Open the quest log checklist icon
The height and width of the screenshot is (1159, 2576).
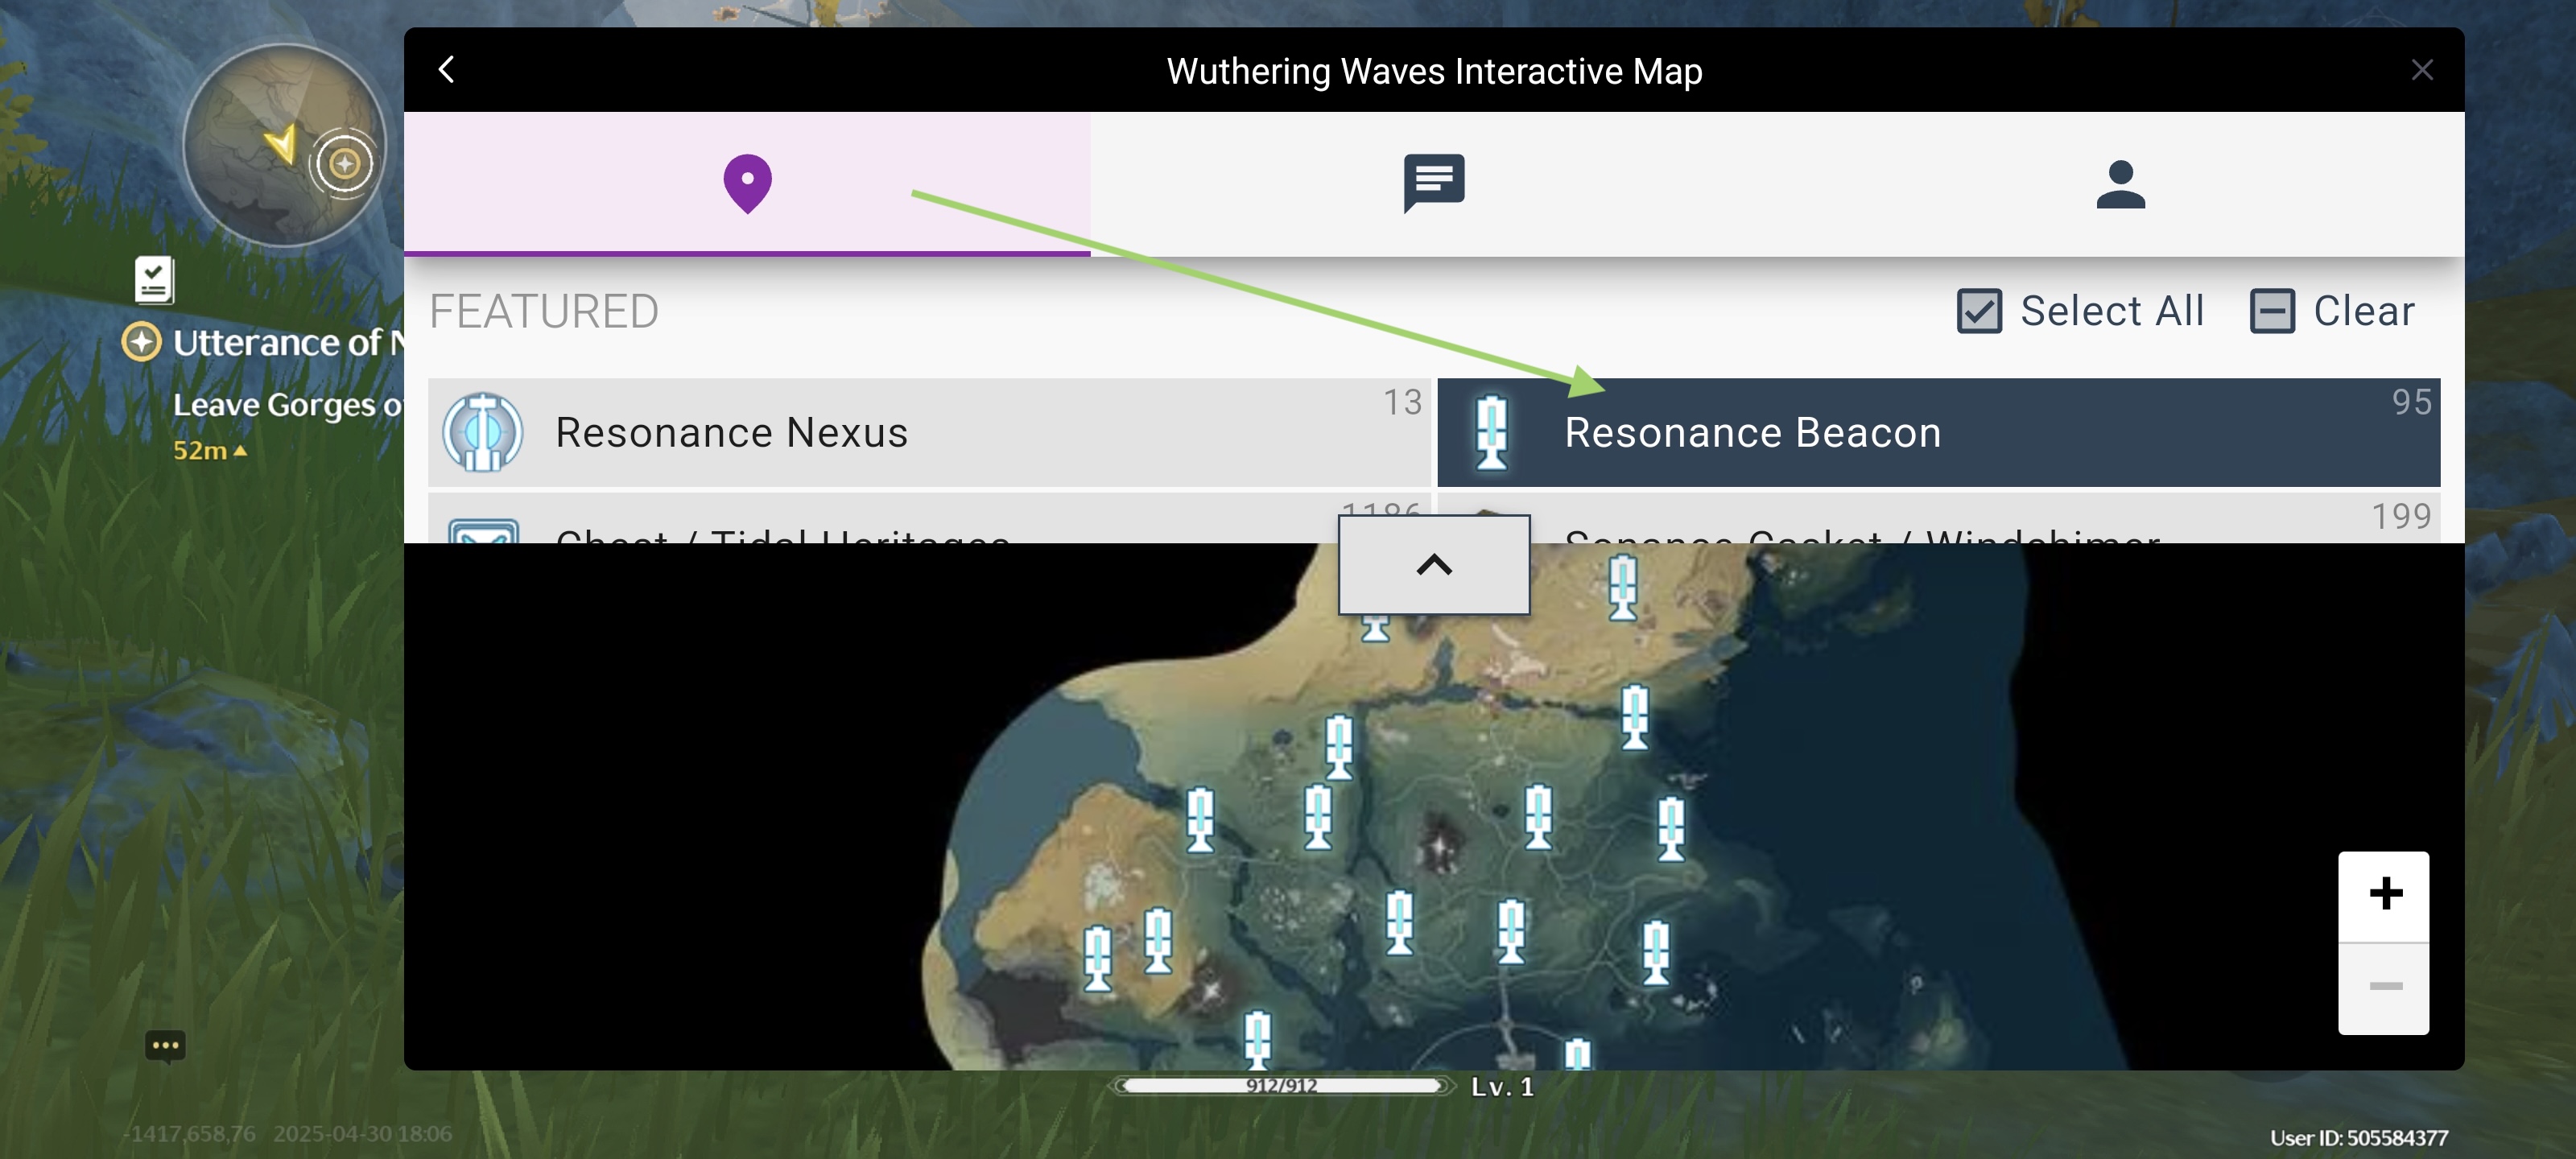(154, 280)
